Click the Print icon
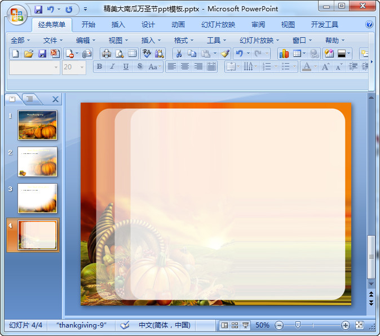 coord(106,54)
